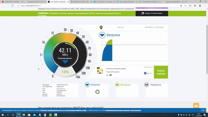The width and height of the screenshot is (208, 117).
Task: Accept cookies with the OK button
Action: pos(203,110)
